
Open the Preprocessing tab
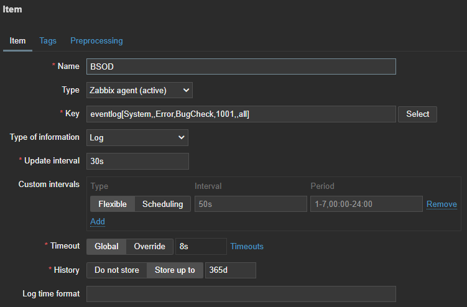(x=96, y=40)
